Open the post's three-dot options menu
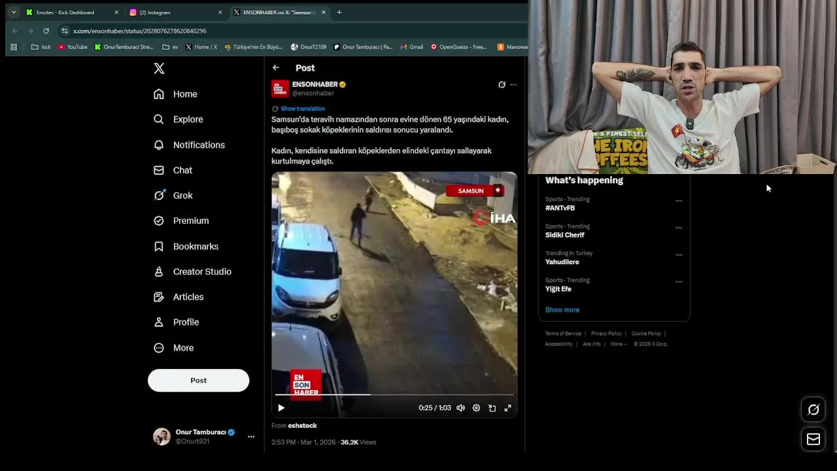837x471 pixels. [513, 84]
